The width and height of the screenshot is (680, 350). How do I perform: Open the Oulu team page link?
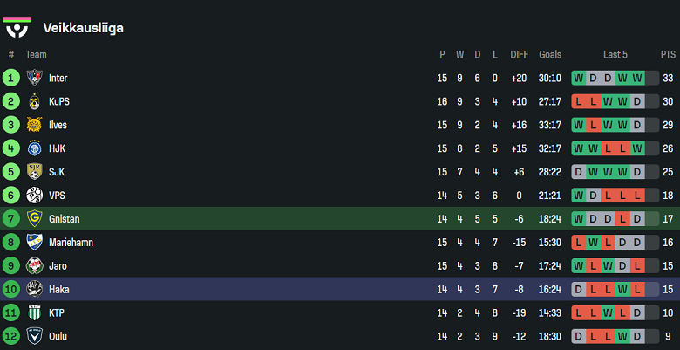coord(58,337)
